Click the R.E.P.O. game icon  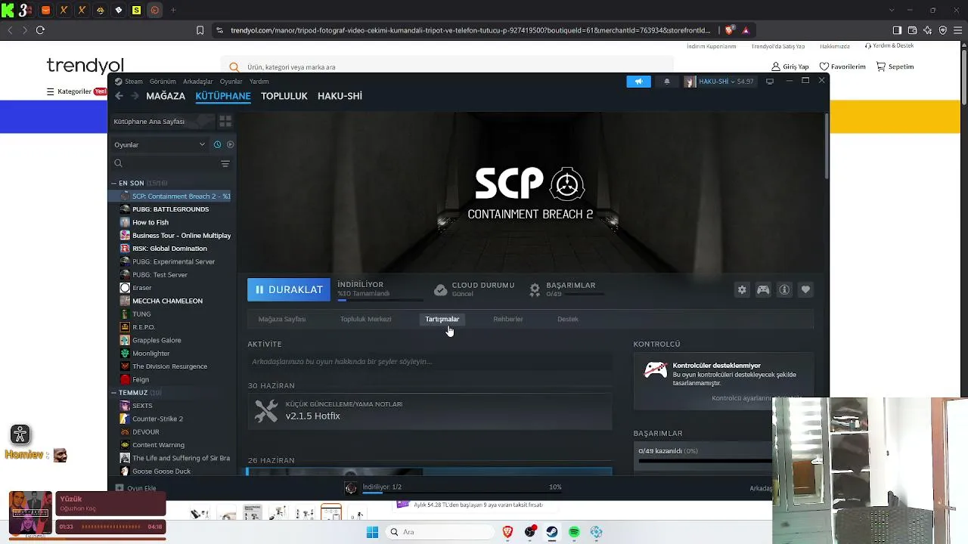click(125, 327)
